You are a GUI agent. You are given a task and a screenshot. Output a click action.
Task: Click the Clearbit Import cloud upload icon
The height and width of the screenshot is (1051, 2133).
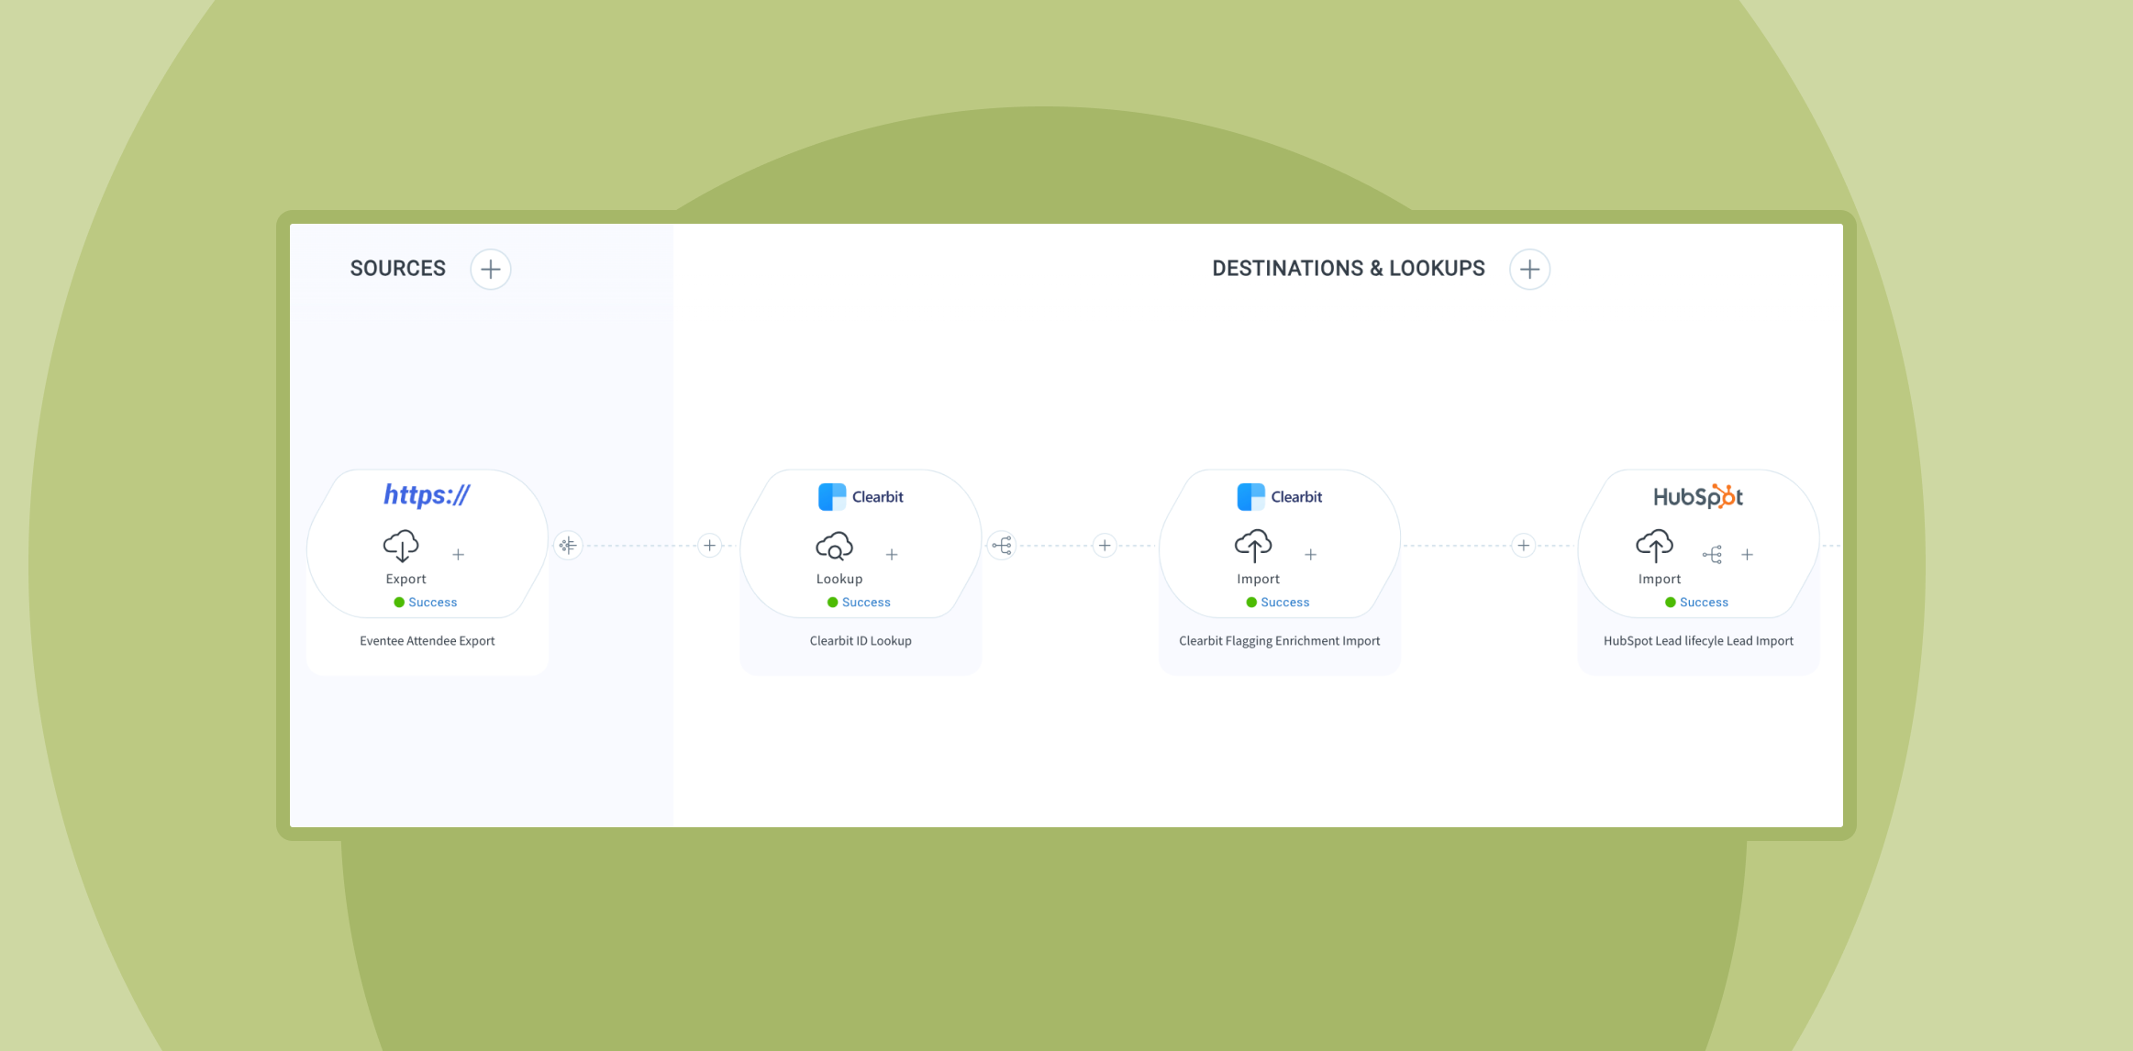click(1253, 546)
